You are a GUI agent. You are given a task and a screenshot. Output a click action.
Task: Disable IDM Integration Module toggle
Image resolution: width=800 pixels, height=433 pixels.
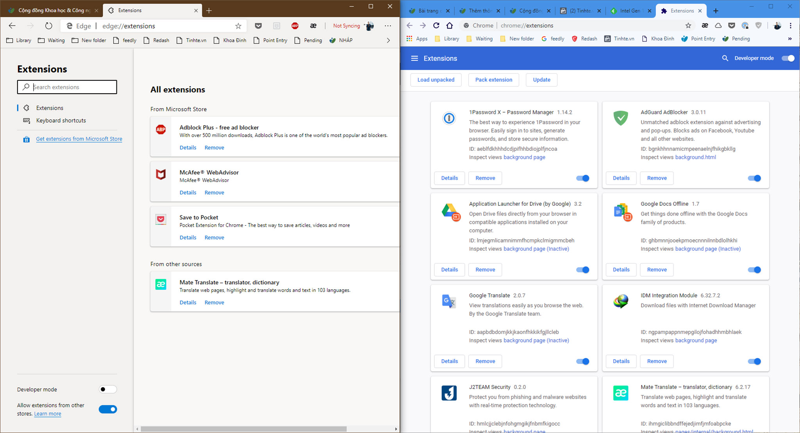(x=754, y=362)
